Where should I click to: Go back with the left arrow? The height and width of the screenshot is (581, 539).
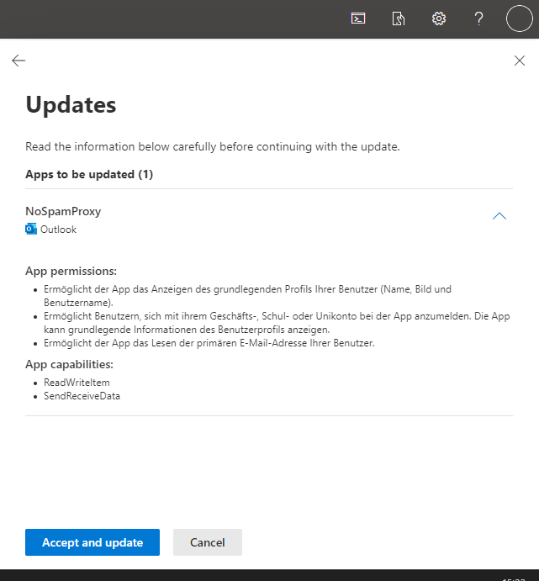click(x=18, y=61)
